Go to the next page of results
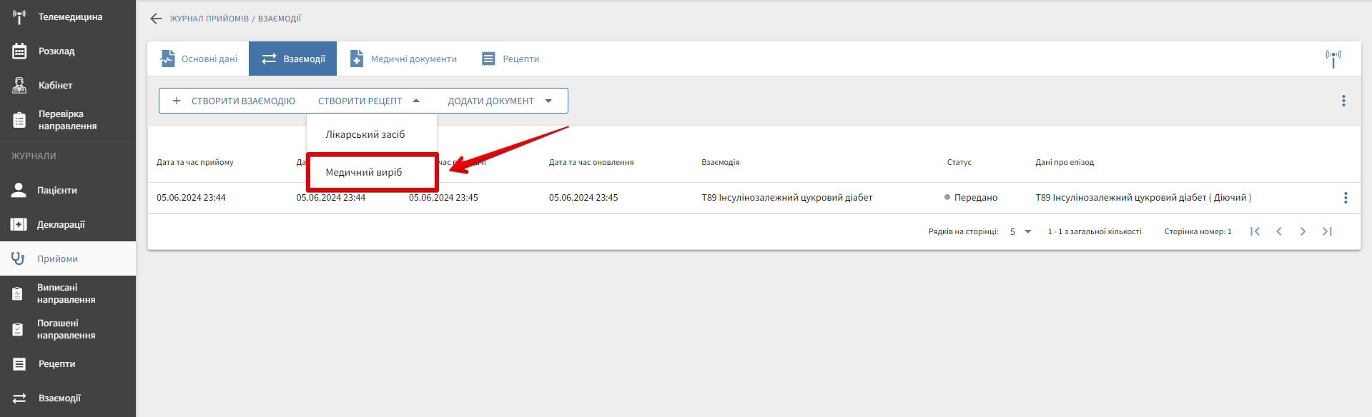1372x417 pixels. [1303, 231]
